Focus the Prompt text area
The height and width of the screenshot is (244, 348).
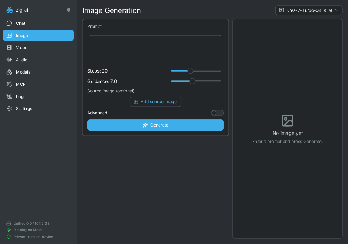pyautogui.click(x=155, y=48)
